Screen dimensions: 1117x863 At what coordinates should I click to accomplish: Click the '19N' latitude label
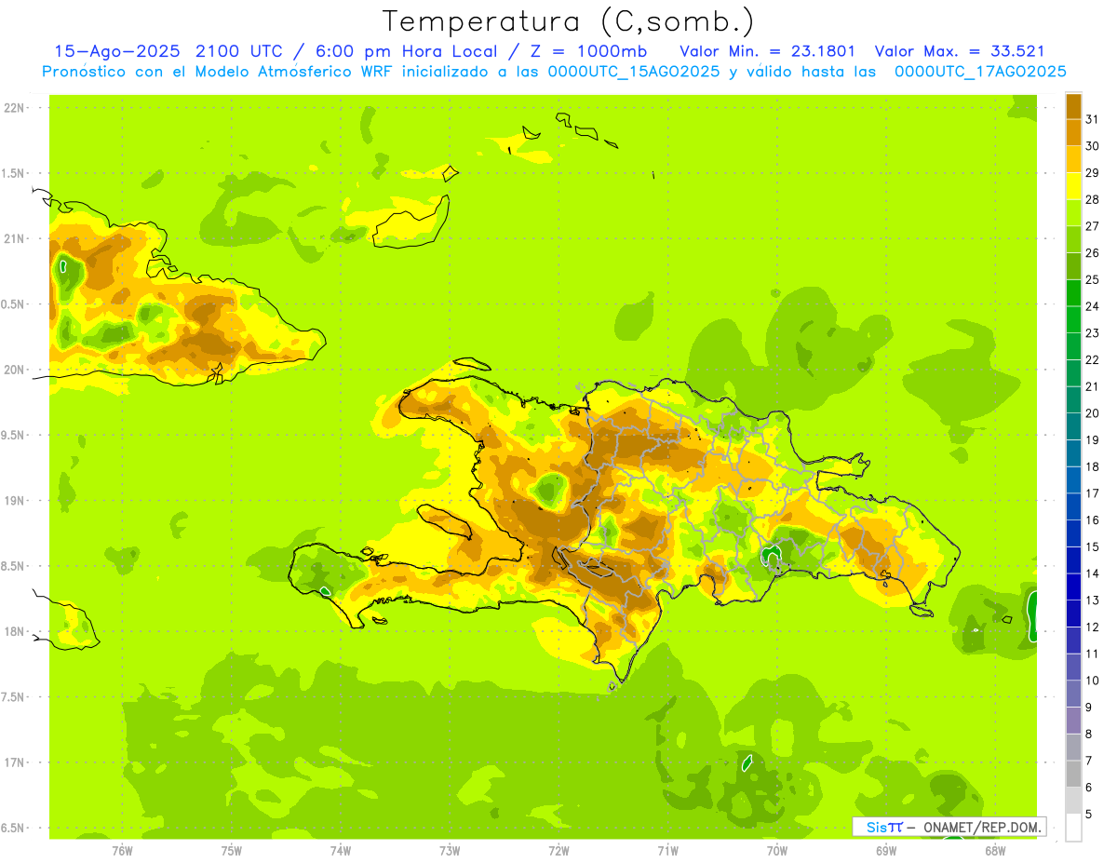15,500
